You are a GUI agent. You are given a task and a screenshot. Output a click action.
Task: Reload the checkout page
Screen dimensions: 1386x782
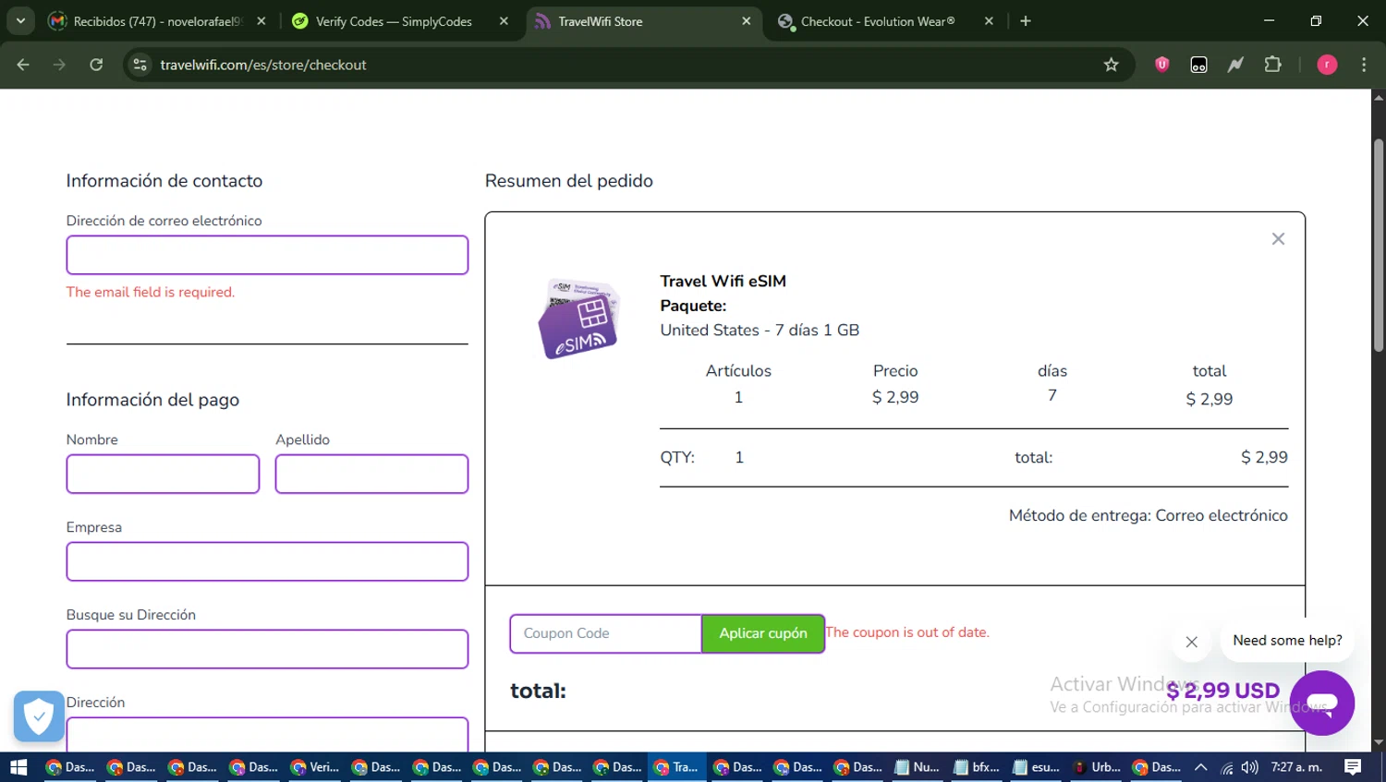coord(96,65)
